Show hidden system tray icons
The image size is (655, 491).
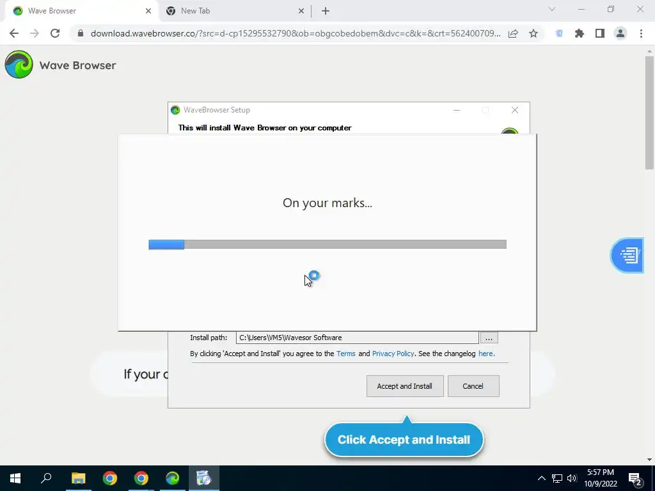541,478
